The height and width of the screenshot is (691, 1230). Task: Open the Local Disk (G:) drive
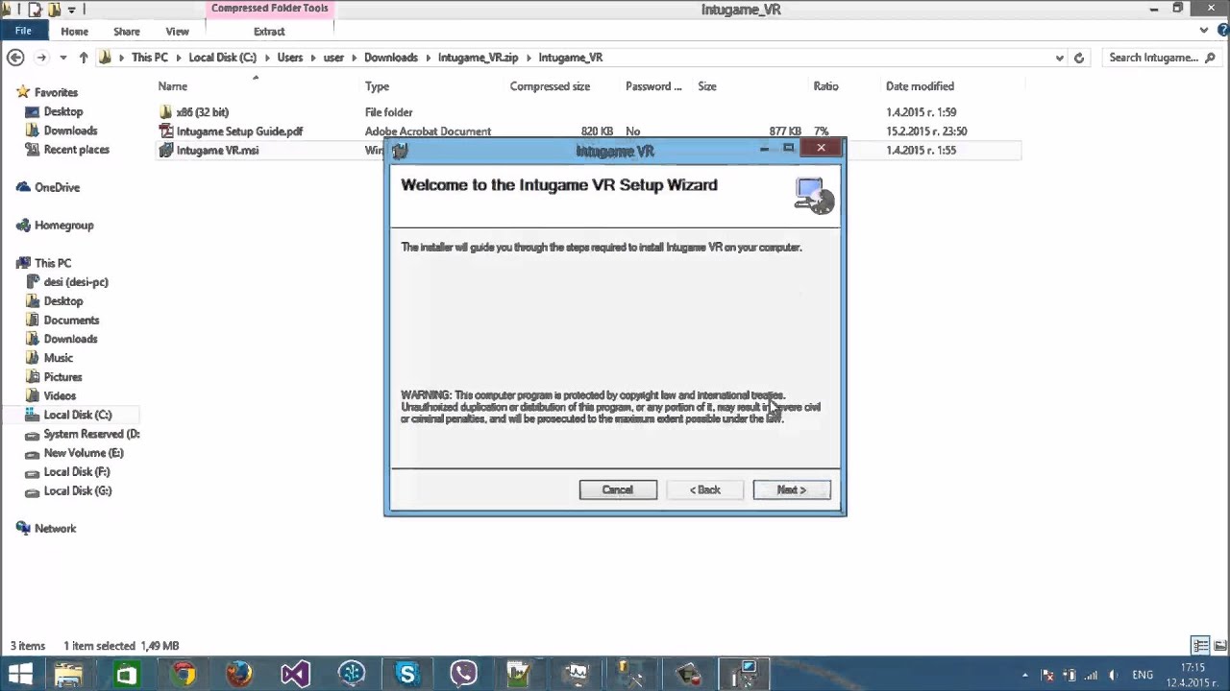pos(77,490)
